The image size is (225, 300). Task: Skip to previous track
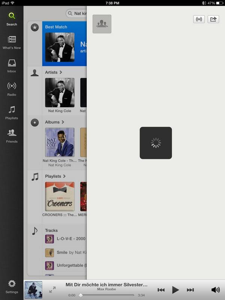[x=161, y=290]
